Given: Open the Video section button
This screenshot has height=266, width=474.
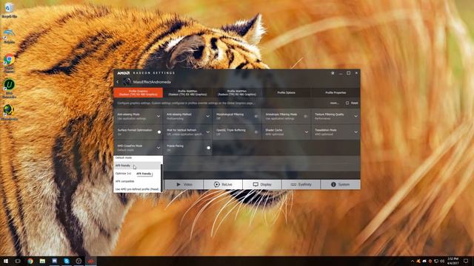Looking at the screenshot, I should [x=184, y=184].
